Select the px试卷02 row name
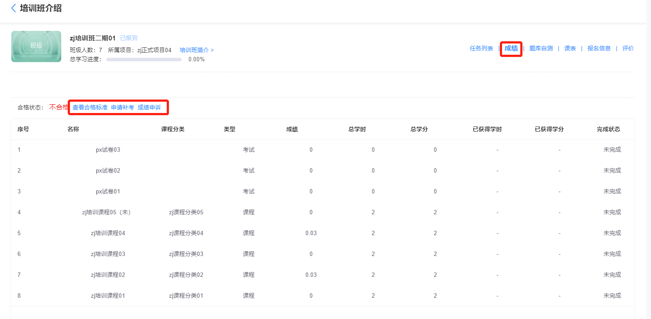Image resolution: width=651 pixels, height=319 pixels. click(108, 171)
